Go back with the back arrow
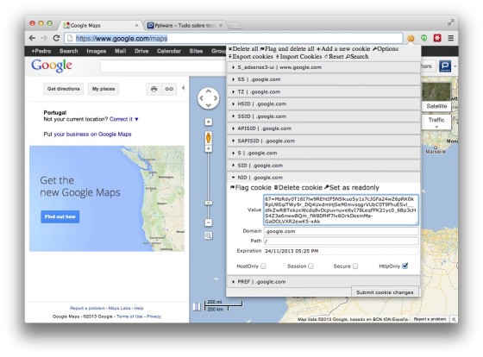 (32, 38)
